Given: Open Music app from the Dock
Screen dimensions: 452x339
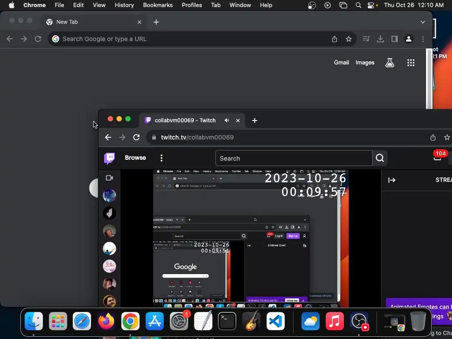Looking at the screenshot, I should pos(335,321).
